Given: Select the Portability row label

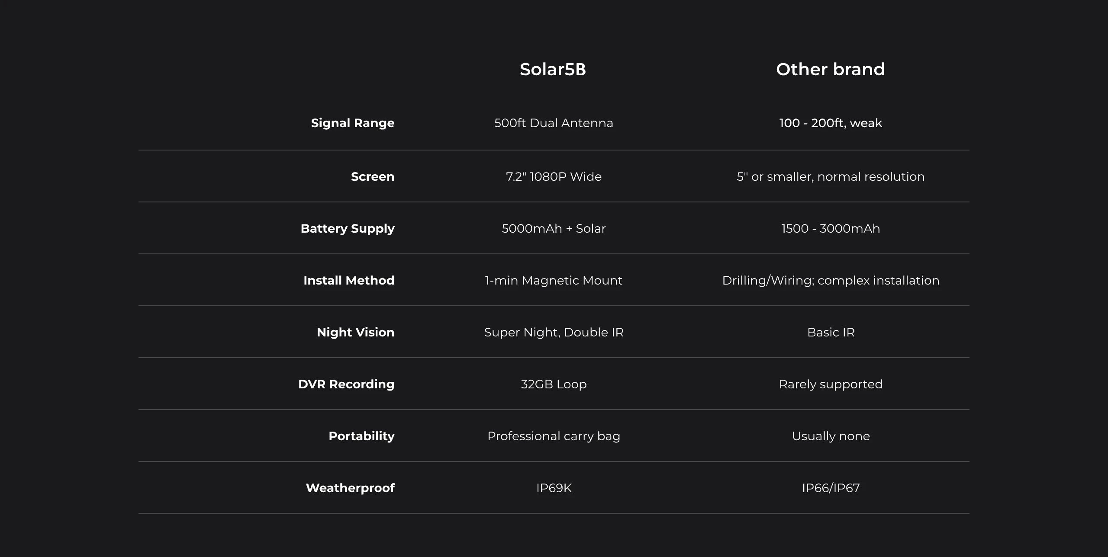Looking at the screenshot, I should point(361,436).
